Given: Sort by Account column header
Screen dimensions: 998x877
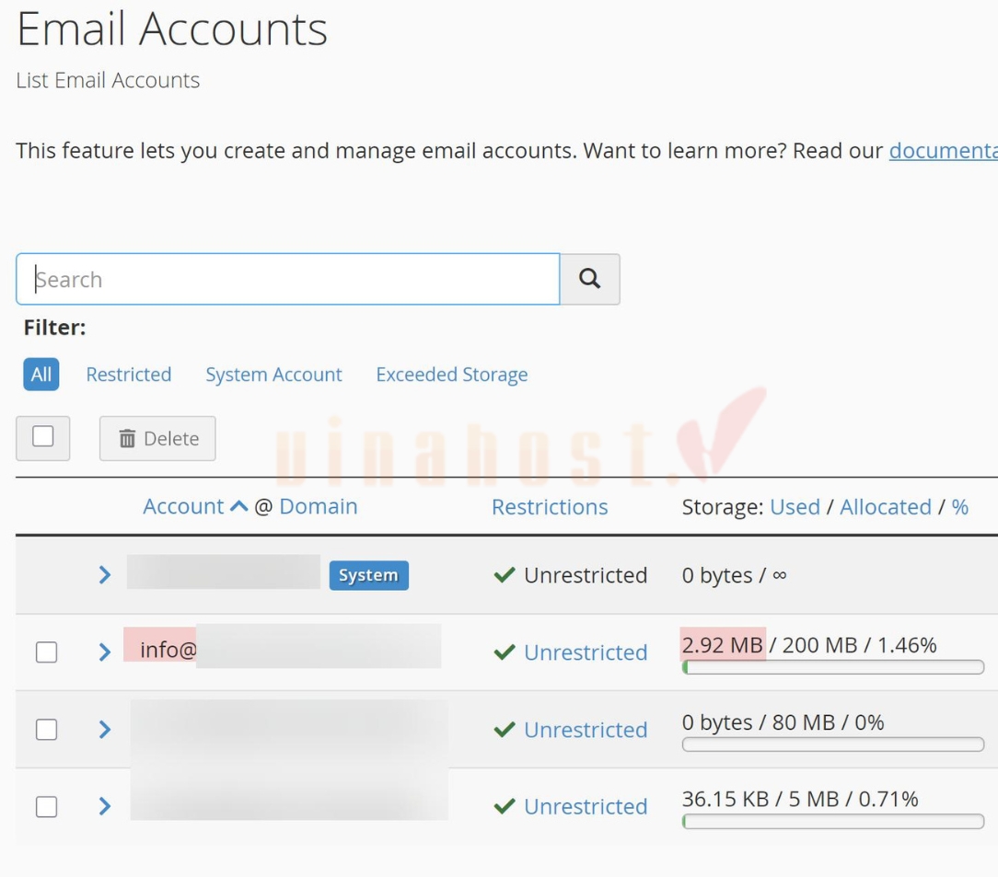Looking at the screenshot, I should [x=183, y=506].
